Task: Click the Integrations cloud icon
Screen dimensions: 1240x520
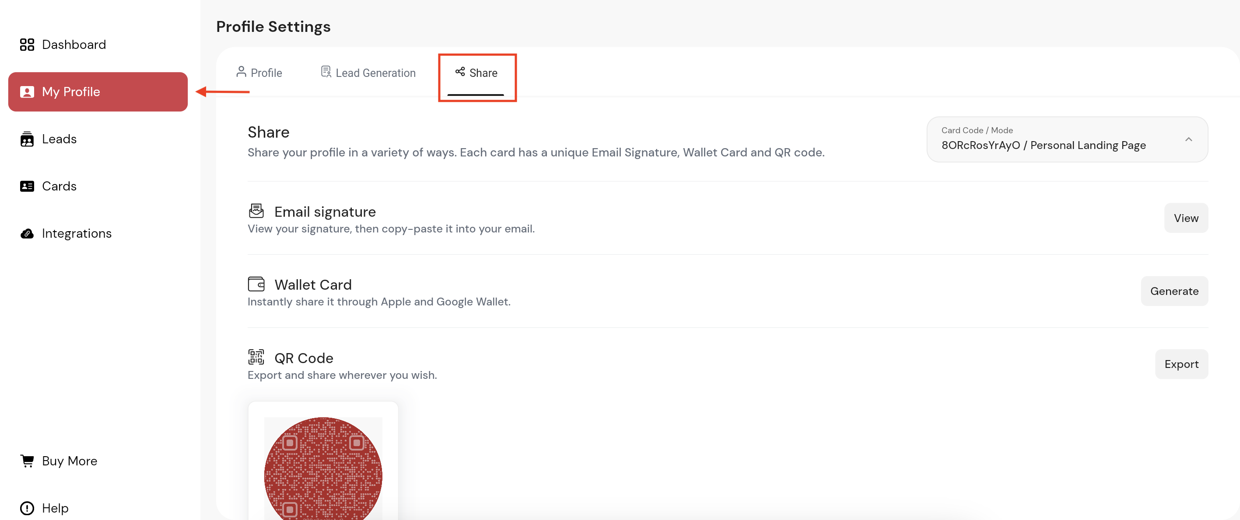Action: point(27,234)
